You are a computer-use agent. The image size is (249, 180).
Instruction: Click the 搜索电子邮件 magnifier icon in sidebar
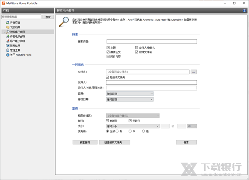tap(7, 32)
